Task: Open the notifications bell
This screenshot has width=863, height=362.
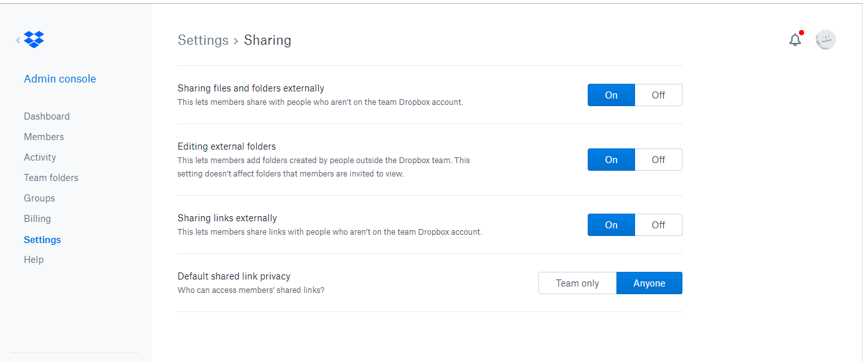Action: 795,40
